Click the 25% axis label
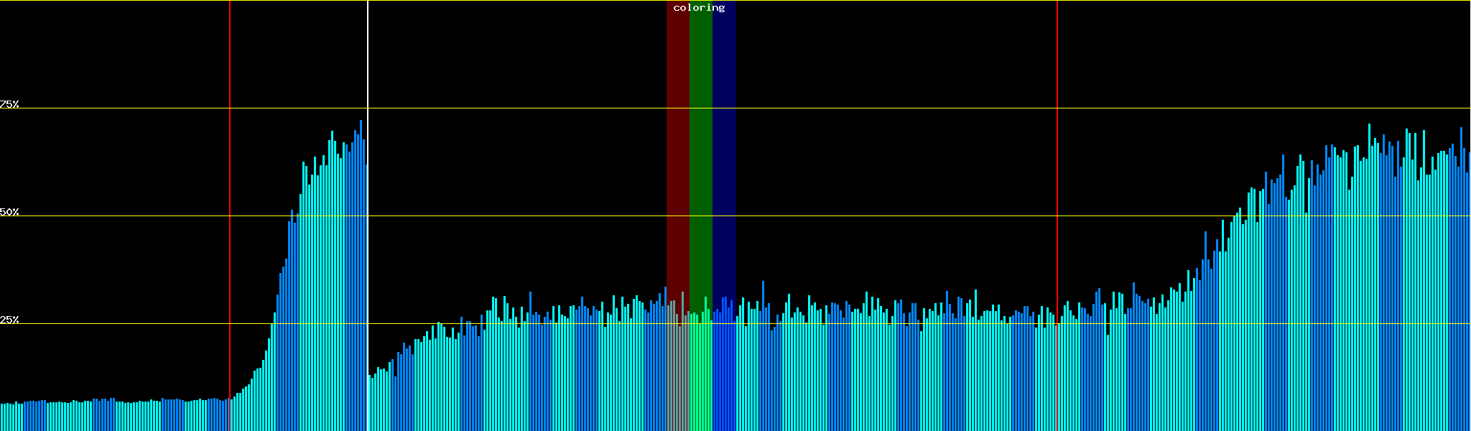Screen dimensions: 1471x431 click(9, 320)
